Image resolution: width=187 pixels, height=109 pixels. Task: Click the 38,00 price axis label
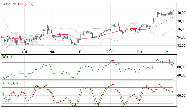point(181,21)
